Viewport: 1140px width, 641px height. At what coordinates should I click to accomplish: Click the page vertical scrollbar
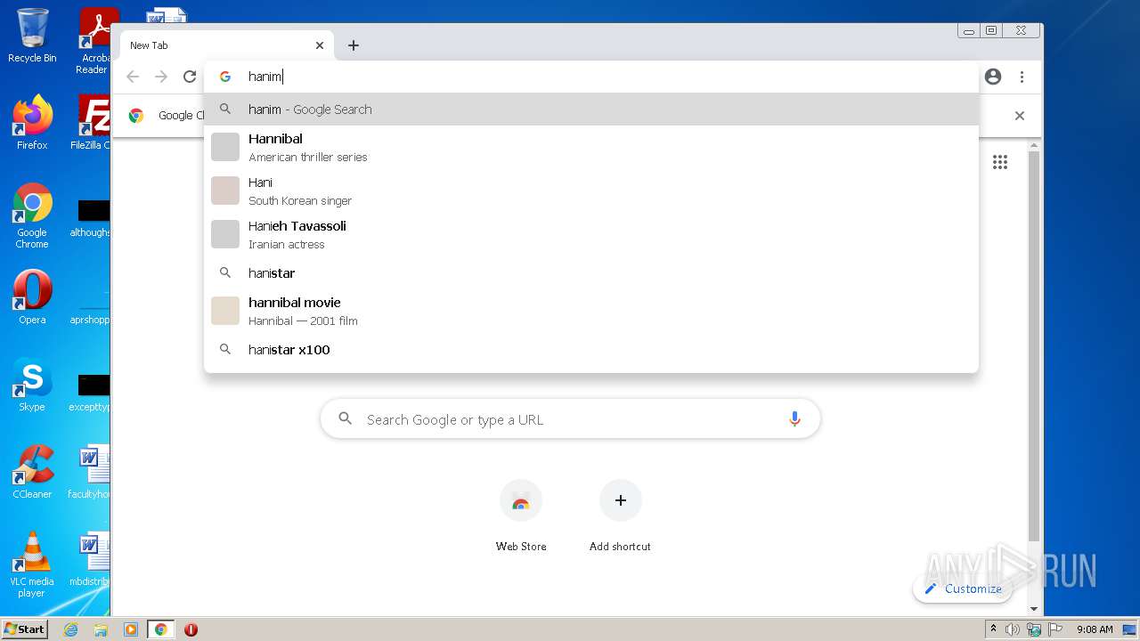click(1034, 347)
